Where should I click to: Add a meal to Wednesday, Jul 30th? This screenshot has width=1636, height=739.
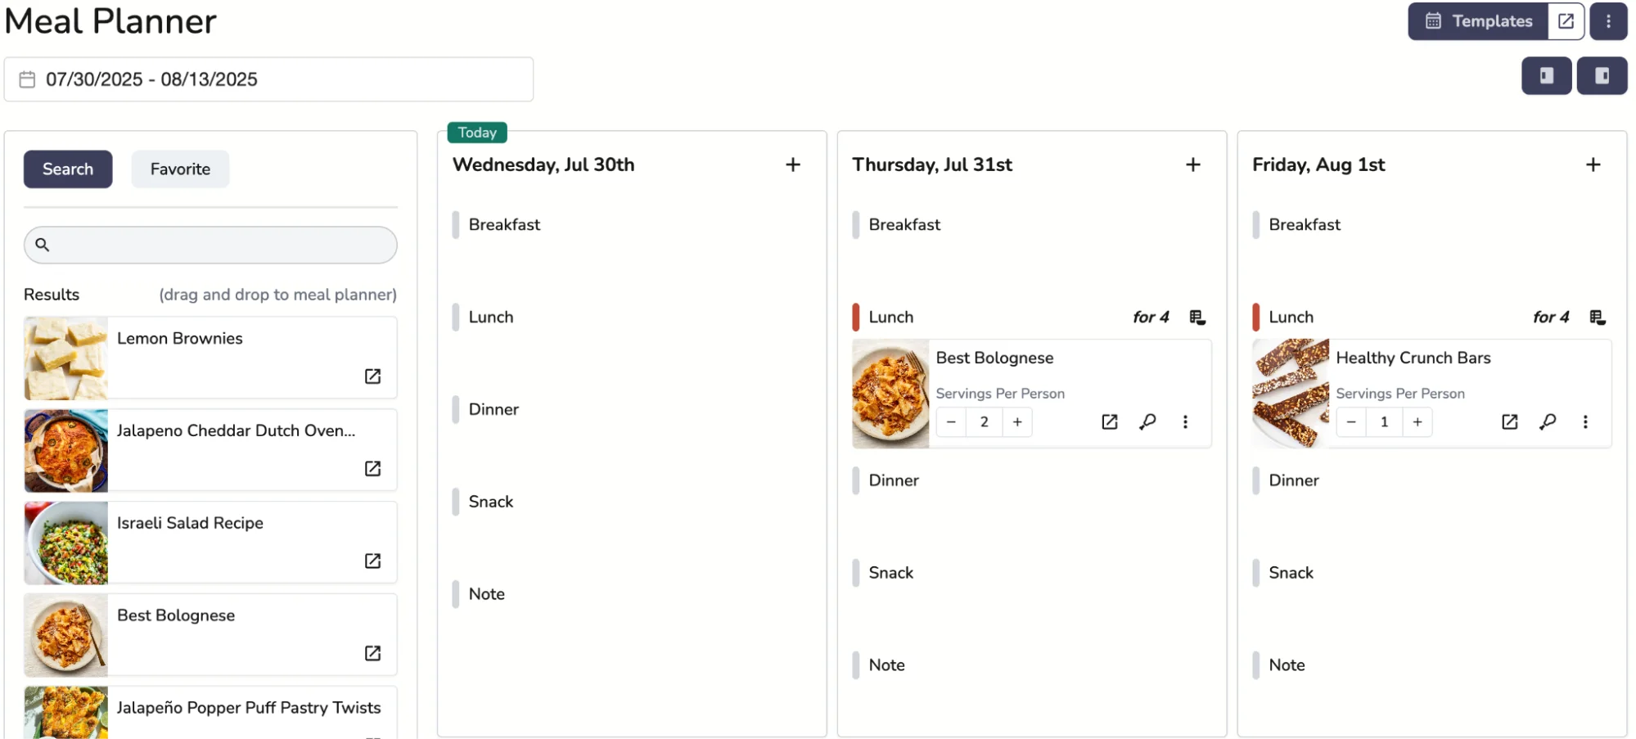click(x=792, y=165)
